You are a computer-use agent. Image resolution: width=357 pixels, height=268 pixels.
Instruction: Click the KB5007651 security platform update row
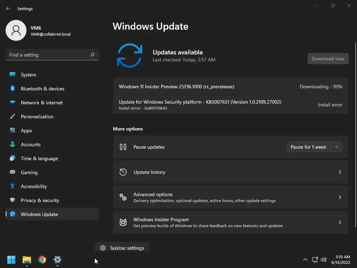coord(231,105)
